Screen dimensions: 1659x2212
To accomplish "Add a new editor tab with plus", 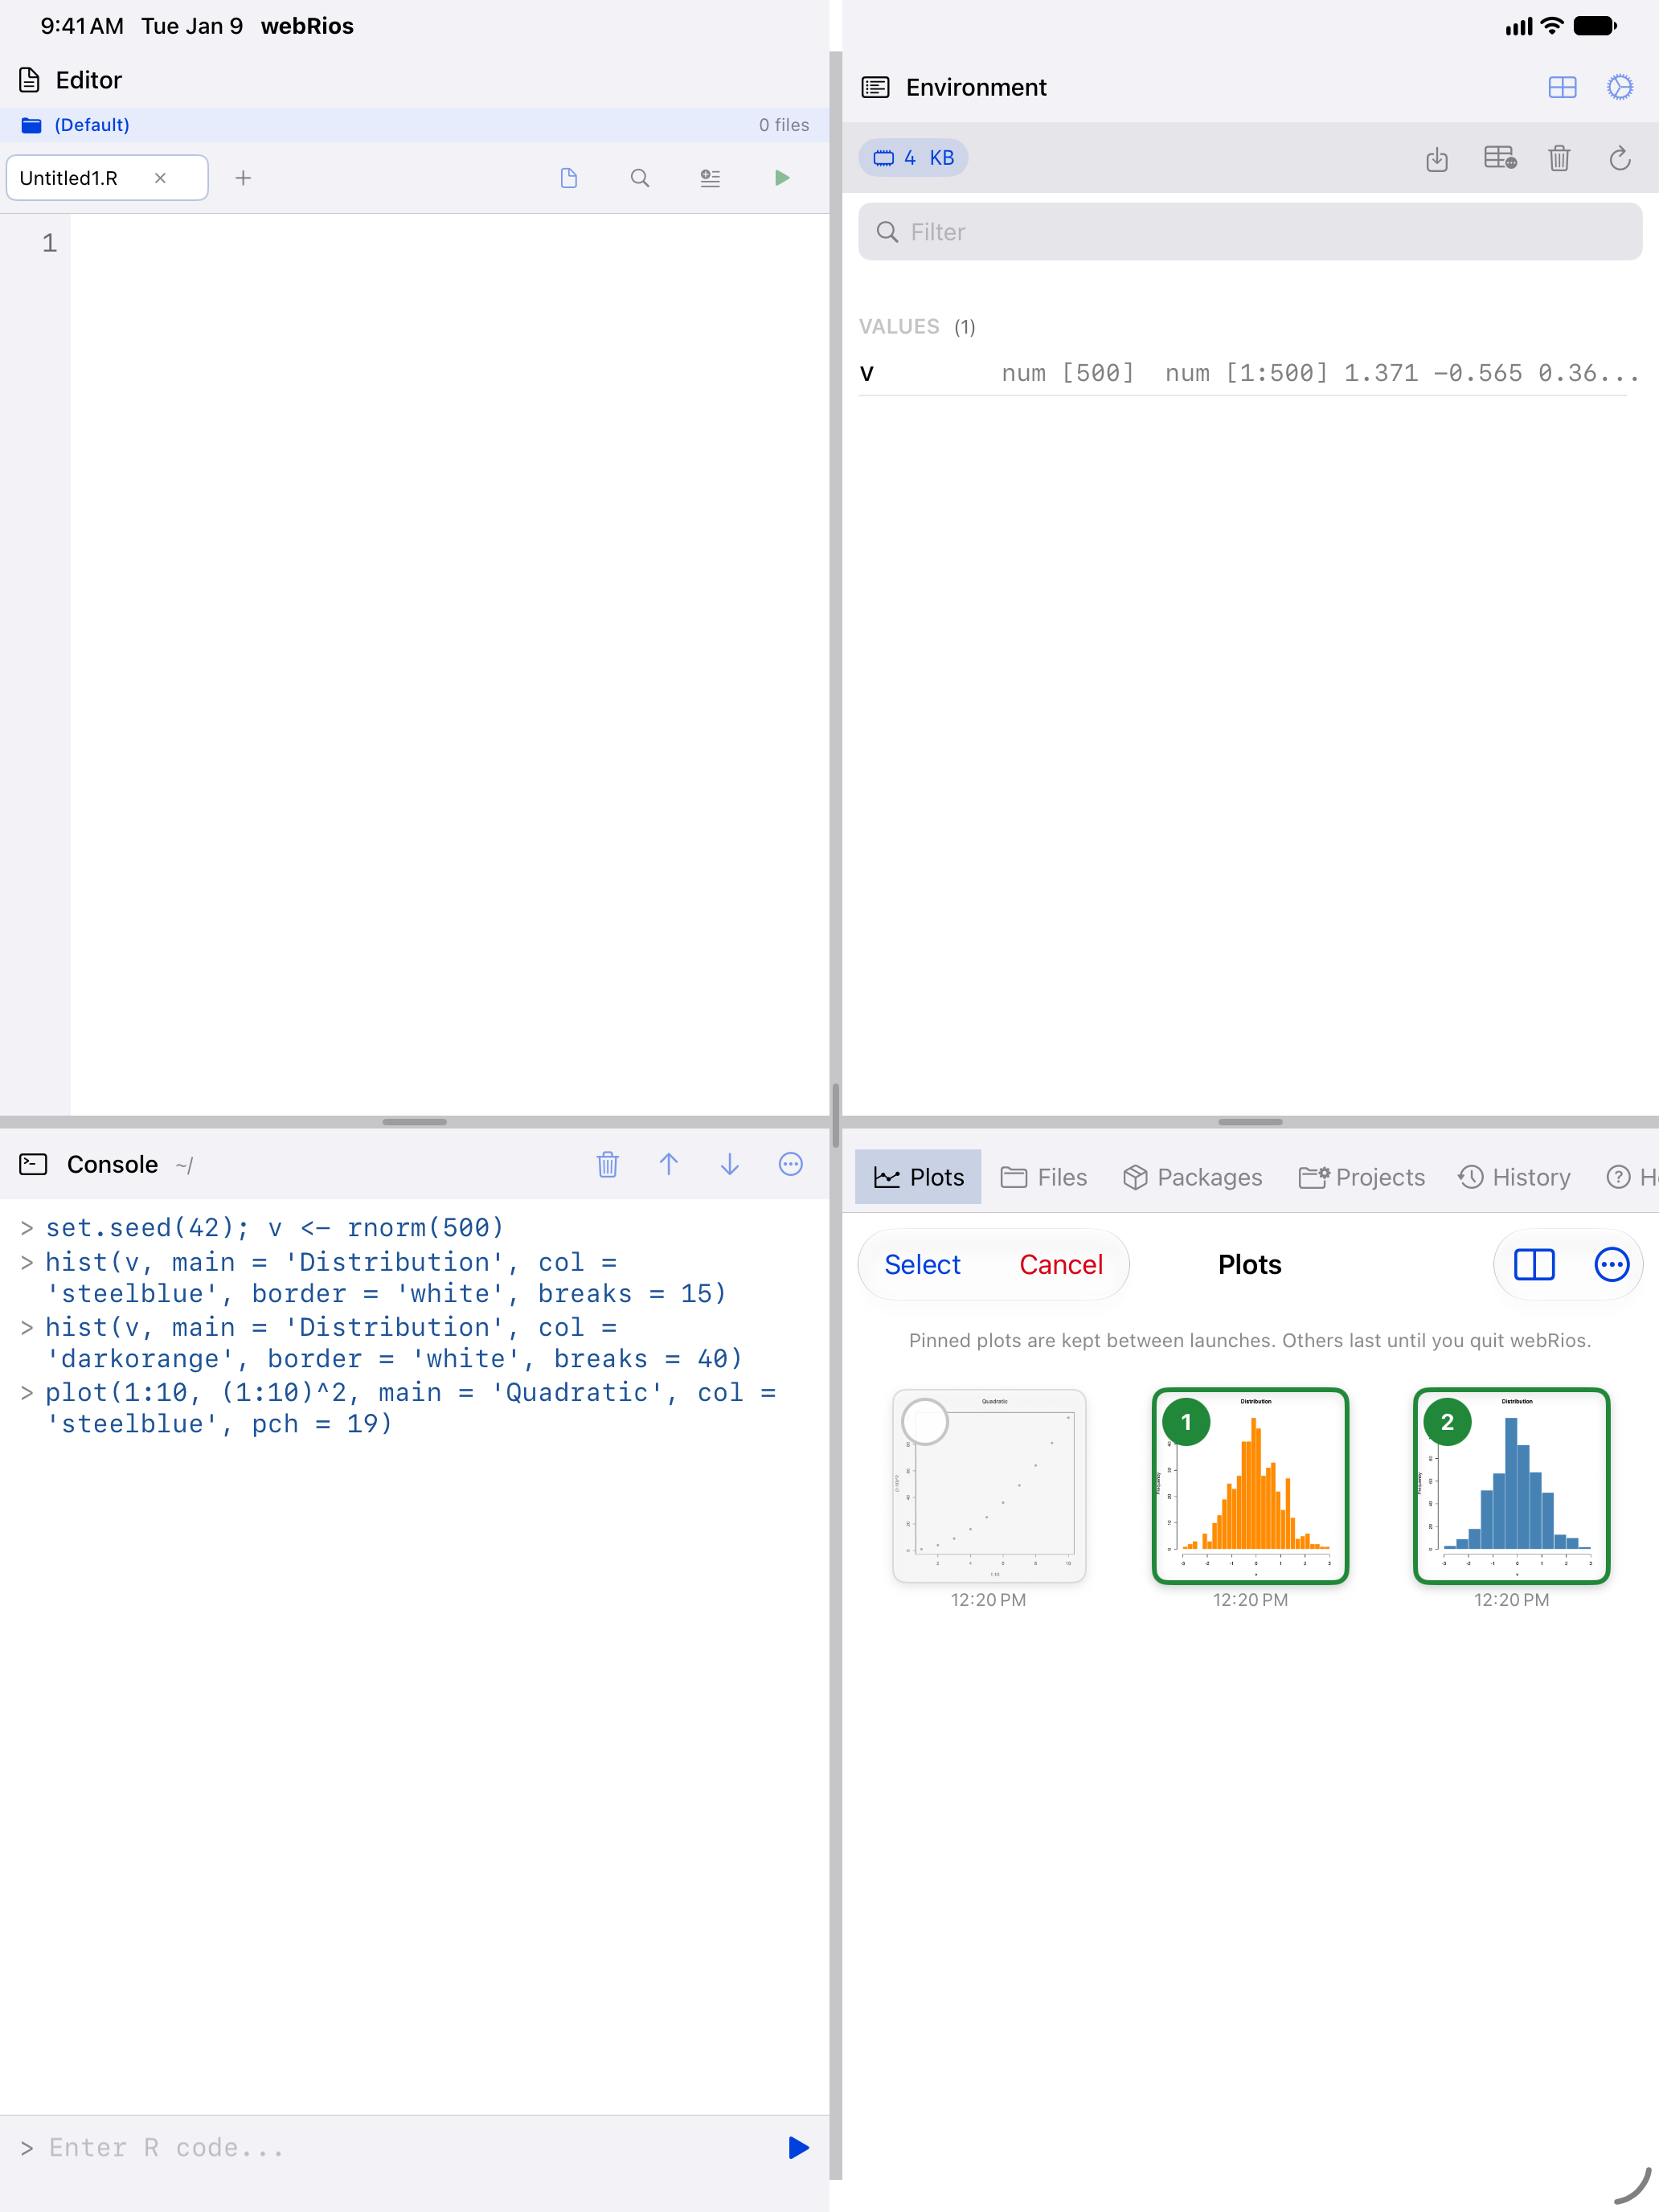I will point(243,178).
